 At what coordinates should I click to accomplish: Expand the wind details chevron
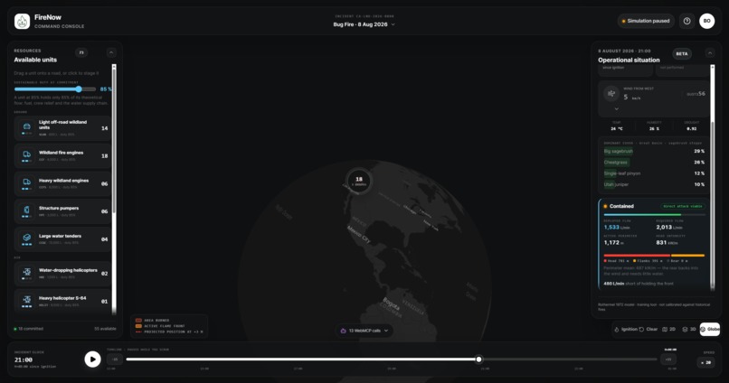pyautogui.click(x=617, y=109)
